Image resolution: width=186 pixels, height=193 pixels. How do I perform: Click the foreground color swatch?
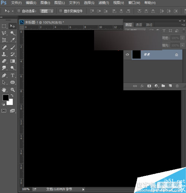coord(6,98)
